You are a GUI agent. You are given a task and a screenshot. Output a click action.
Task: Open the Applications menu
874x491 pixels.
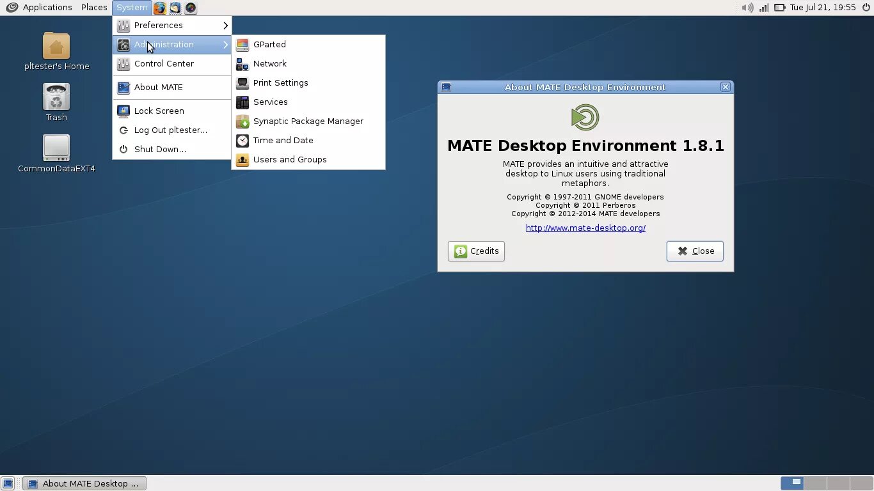(x=47, y=8)
